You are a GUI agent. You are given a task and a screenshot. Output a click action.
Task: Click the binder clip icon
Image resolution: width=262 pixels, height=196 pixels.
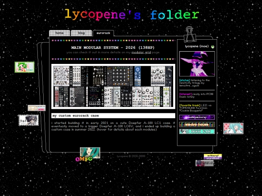(190, 34)
